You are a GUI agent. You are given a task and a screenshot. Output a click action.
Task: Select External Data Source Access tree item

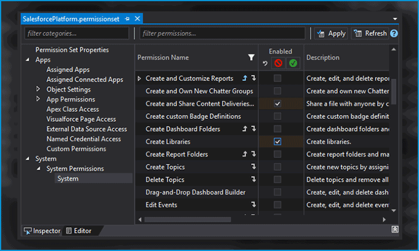tap(87, 129)
